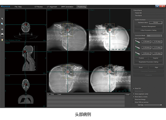
Task: Click the third couch correction icon
Action: pyautogui.click(x=138, y=53)
